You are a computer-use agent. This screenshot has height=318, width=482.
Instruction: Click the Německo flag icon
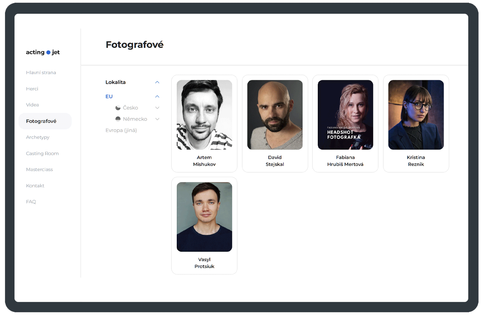(x=118, y=119)
